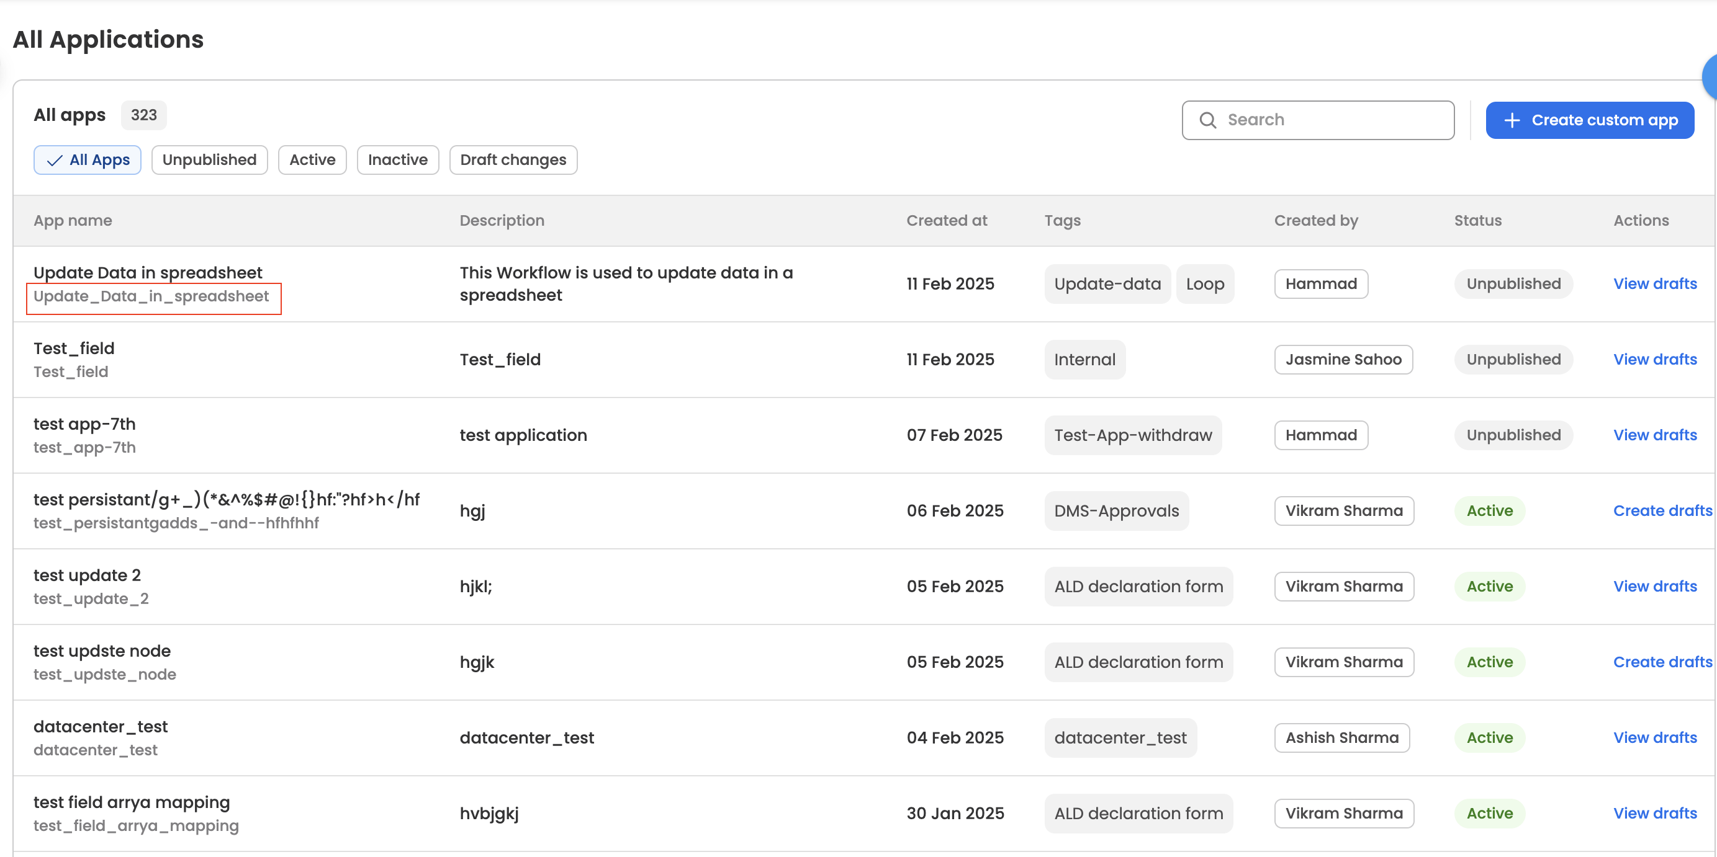Click the Jasmine Sahoo creator badge

1343,360
